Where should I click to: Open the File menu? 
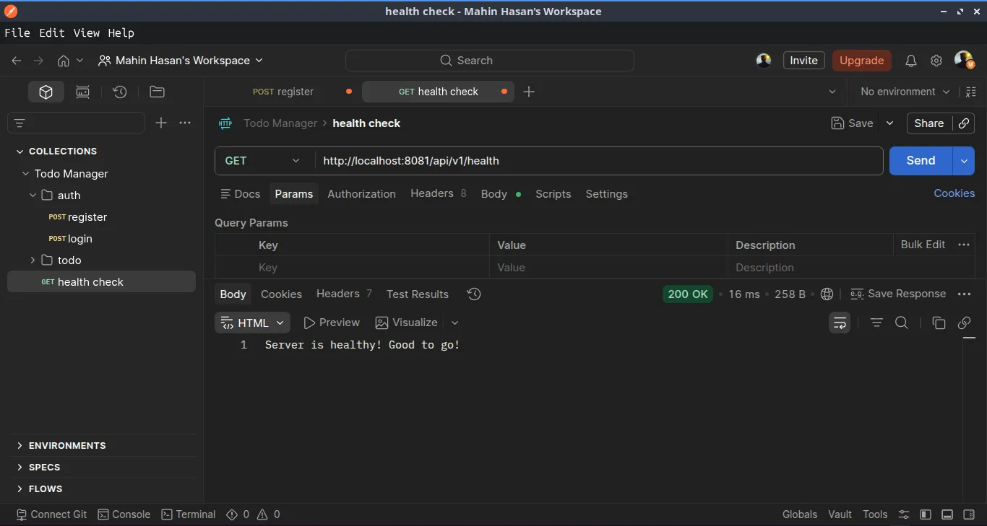tap(17, 32)
